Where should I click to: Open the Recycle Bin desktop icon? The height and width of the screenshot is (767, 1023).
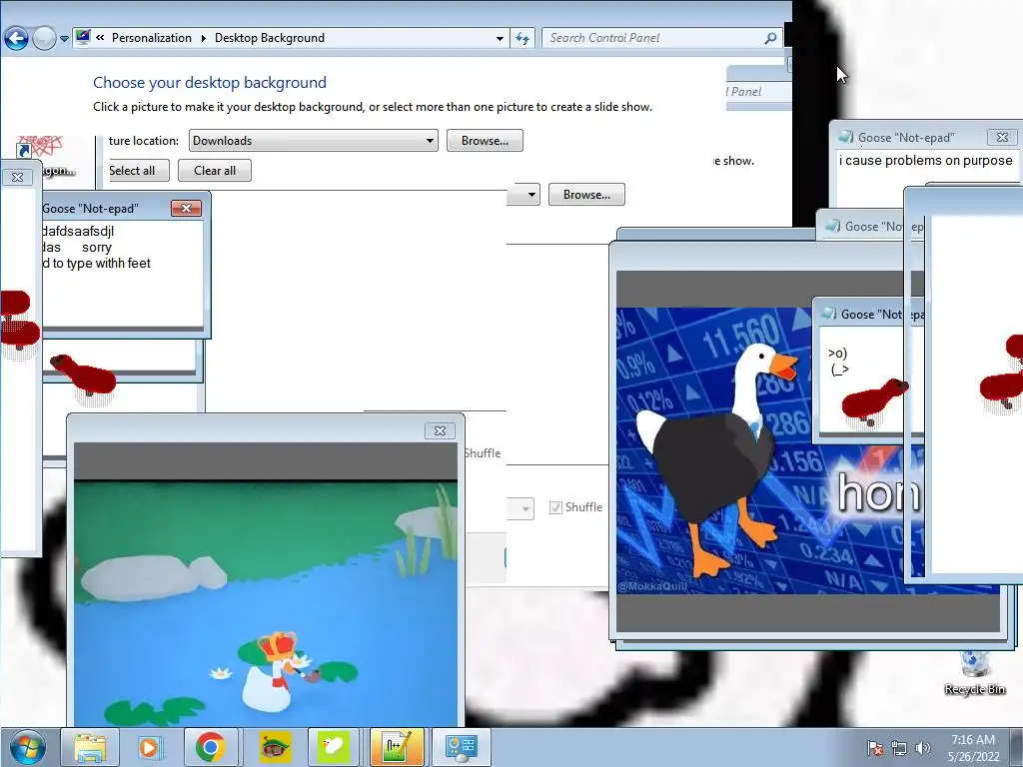(975, 673)
